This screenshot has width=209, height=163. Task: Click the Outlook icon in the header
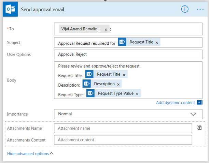pos(10,9)
